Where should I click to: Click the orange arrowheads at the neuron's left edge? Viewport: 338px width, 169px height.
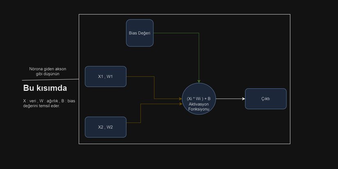coord(180,101)
